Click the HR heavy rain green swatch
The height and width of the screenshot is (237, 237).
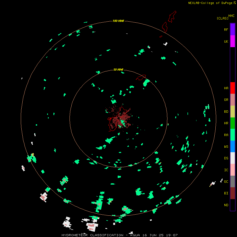[x=233, y=123]
